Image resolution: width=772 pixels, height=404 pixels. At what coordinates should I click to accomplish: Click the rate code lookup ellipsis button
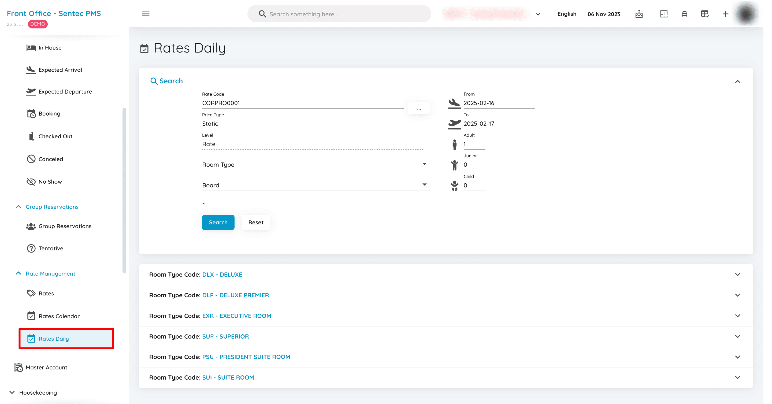click(x=419, y=108)
